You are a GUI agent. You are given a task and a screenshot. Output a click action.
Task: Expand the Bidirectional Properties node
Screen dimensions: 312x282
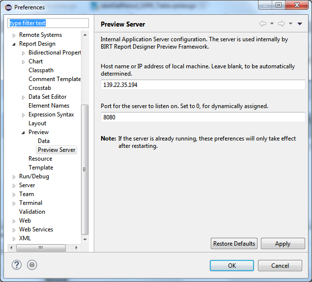23,53
